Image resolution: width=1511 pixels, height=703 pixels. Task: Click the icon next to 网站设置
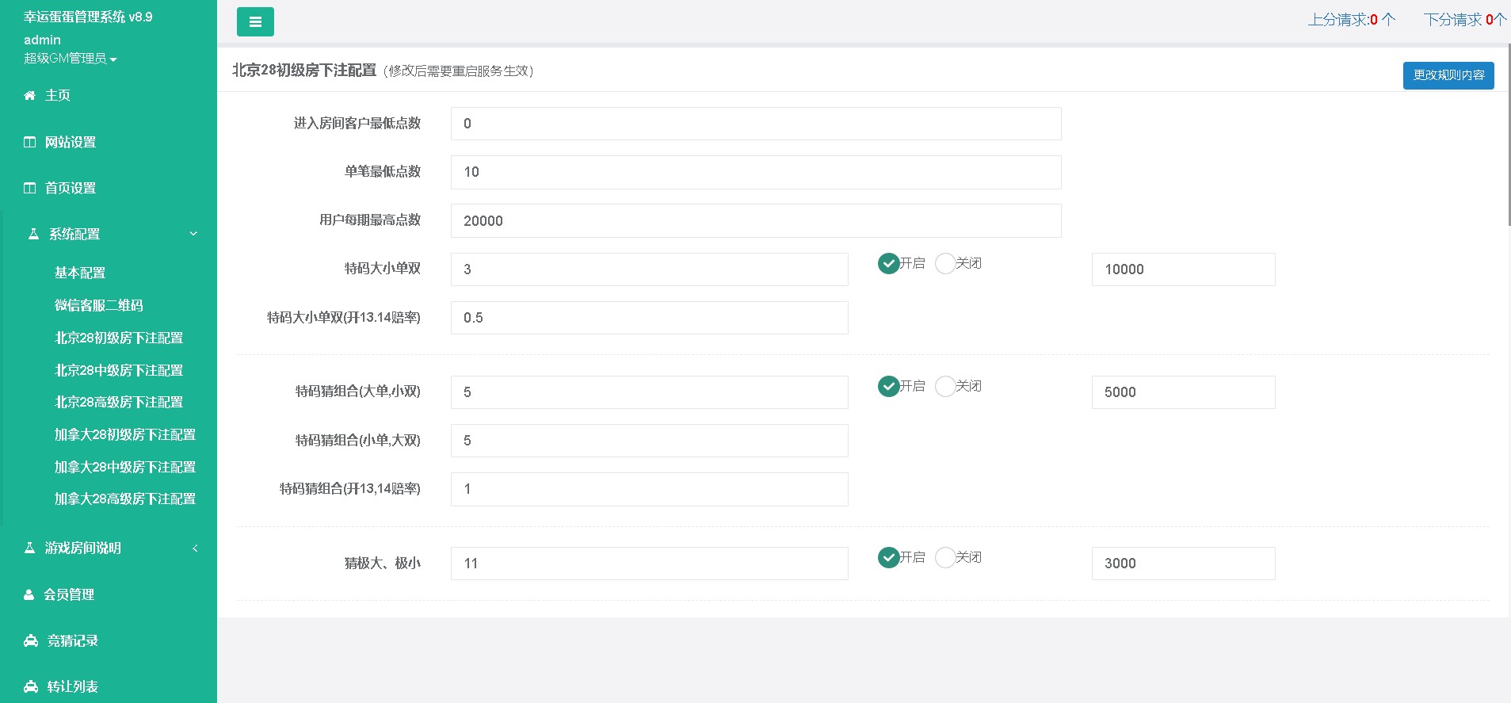(30, 143)
